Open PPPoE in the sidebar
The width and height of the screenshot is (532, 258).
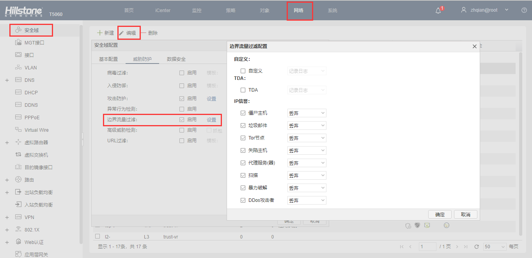(32, 117)
